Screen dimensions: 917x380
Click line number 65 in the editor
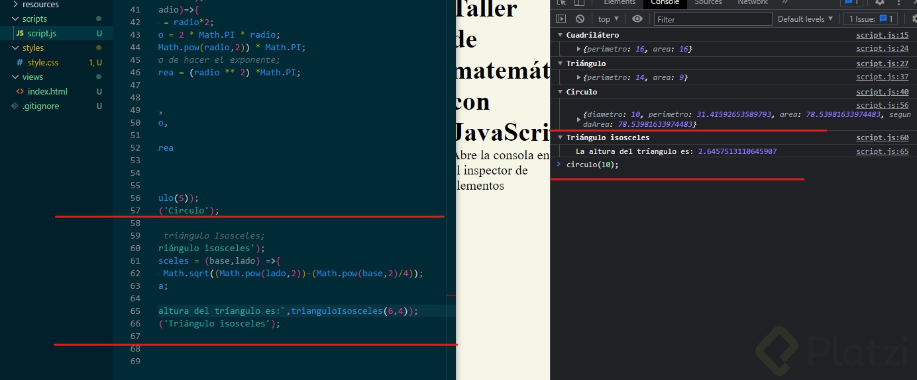135,311
